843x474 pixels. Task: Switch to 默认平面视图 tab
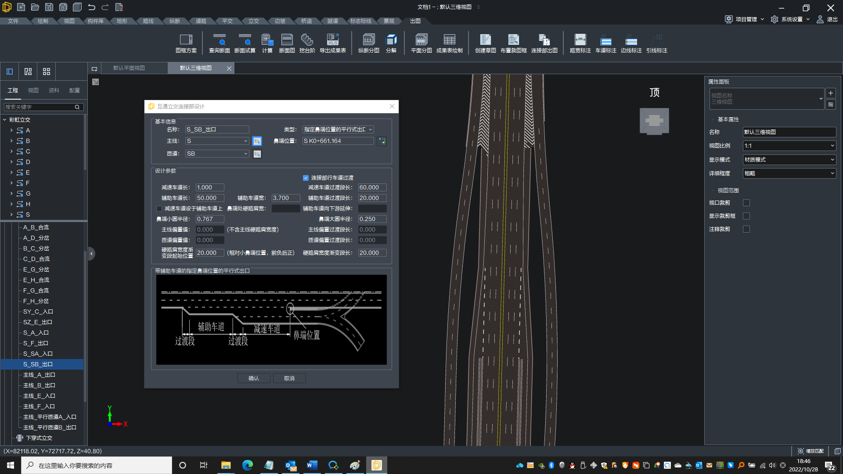[129, 68]
